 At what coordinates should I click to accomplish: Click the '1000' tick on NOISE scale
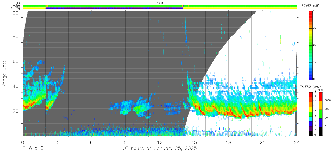click(x=326, y=109)
